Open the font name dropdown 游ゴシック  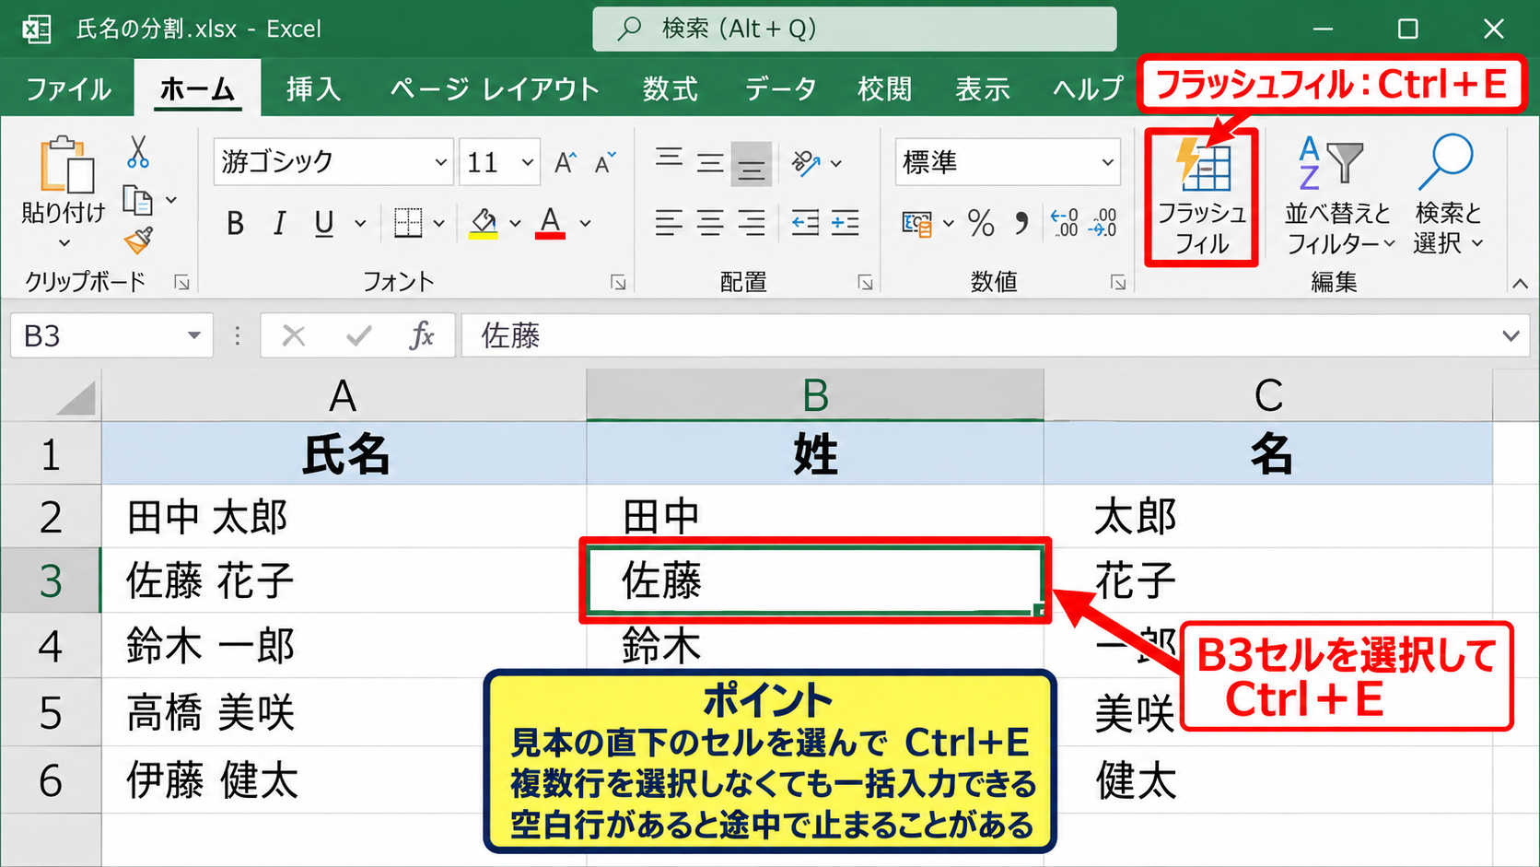click(x=440, y=163)
